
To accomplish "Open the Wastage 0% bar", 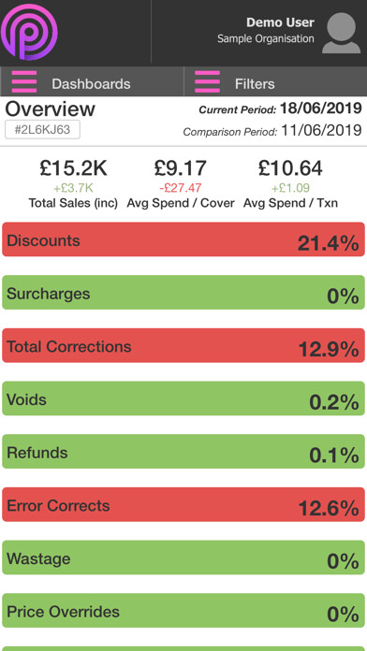I will click(x=183, y=557).
